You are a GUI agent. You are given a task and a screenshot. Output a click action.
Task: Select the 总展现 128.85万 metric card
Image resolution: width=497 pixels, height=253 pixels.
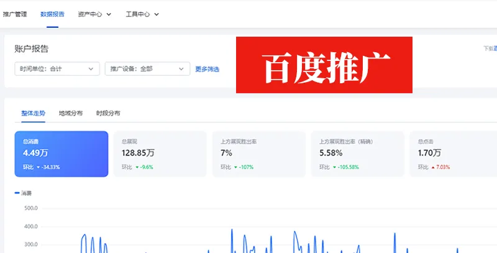point(160,154)
